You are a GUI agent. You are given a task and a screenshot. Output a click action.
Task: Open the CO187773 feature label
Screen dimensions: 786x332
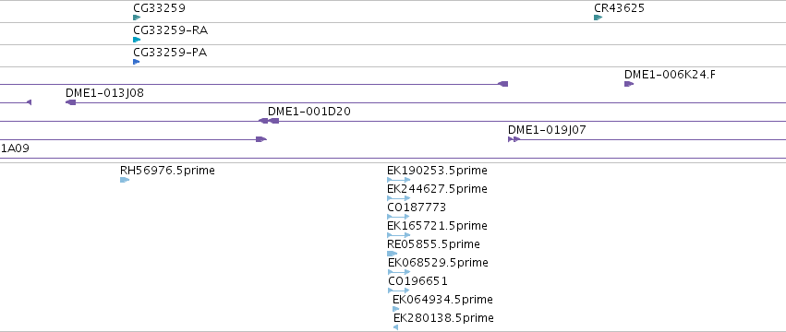click(x=417, y=207)
